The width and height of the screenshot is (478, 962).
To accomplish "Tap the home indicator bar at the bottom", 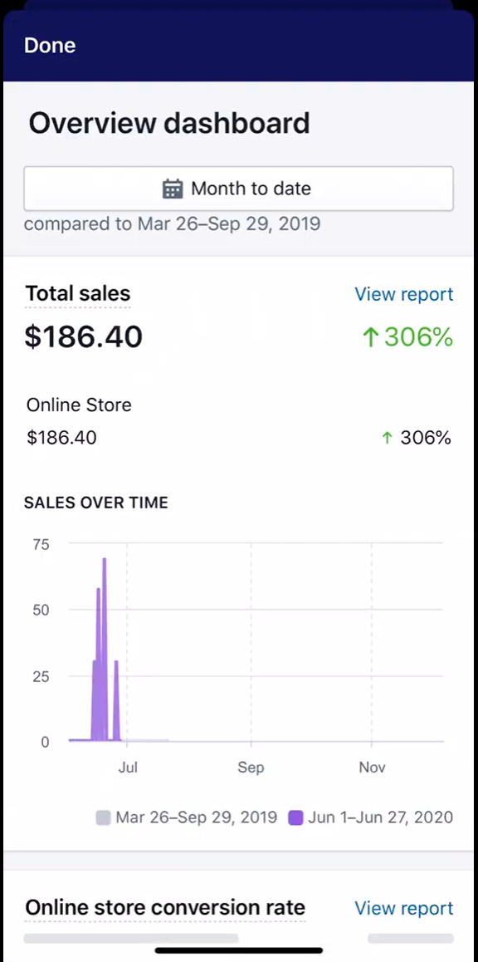I will [x=239, y=950].
